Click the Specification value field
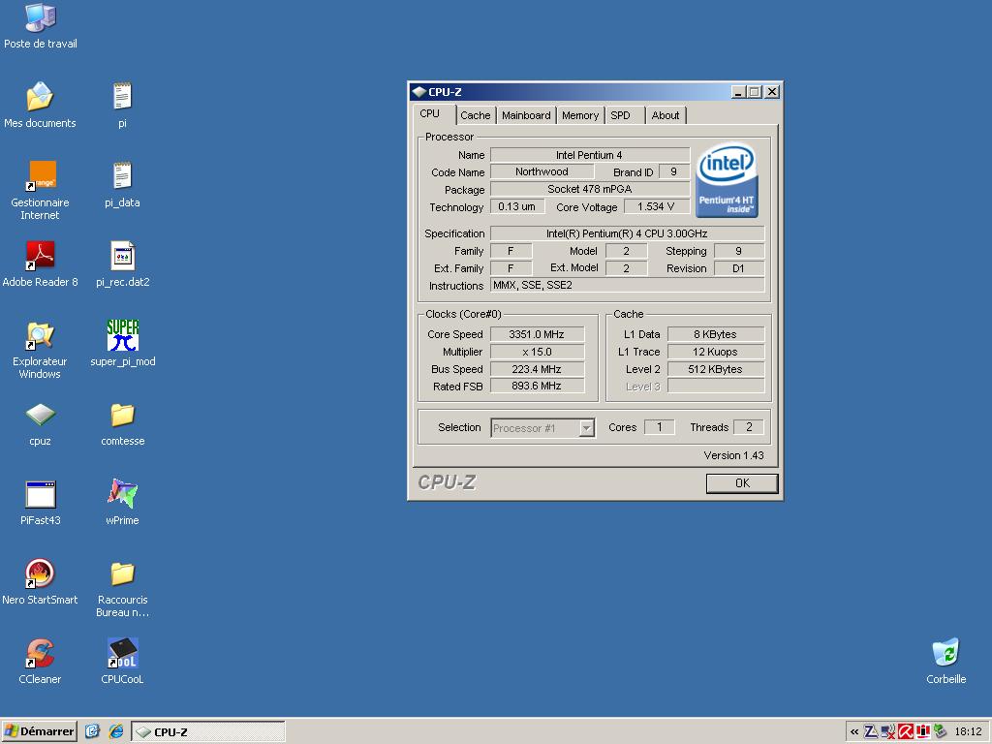 [627, 233]
